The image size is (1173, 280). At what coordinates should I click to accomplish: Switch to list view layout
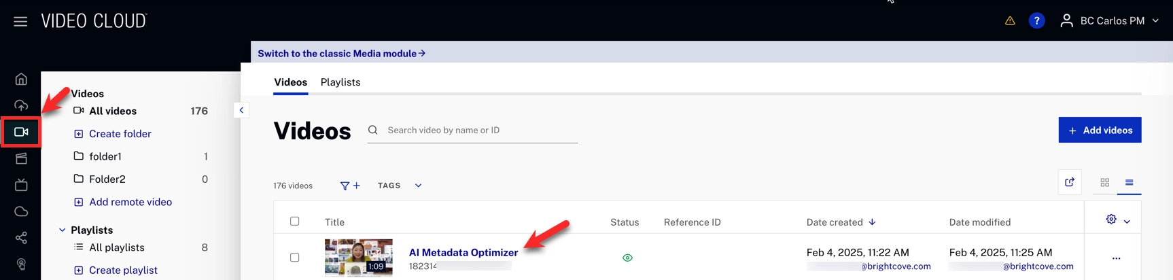[x=1129, y=182]
